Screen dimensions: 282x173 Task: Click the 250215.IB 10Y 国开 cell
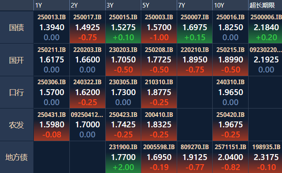point(230,60)
